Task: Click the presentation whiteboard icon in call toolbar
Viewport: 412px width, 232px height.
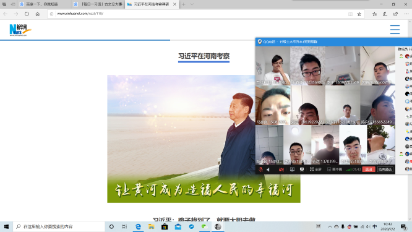Action: tap(302, 170)
